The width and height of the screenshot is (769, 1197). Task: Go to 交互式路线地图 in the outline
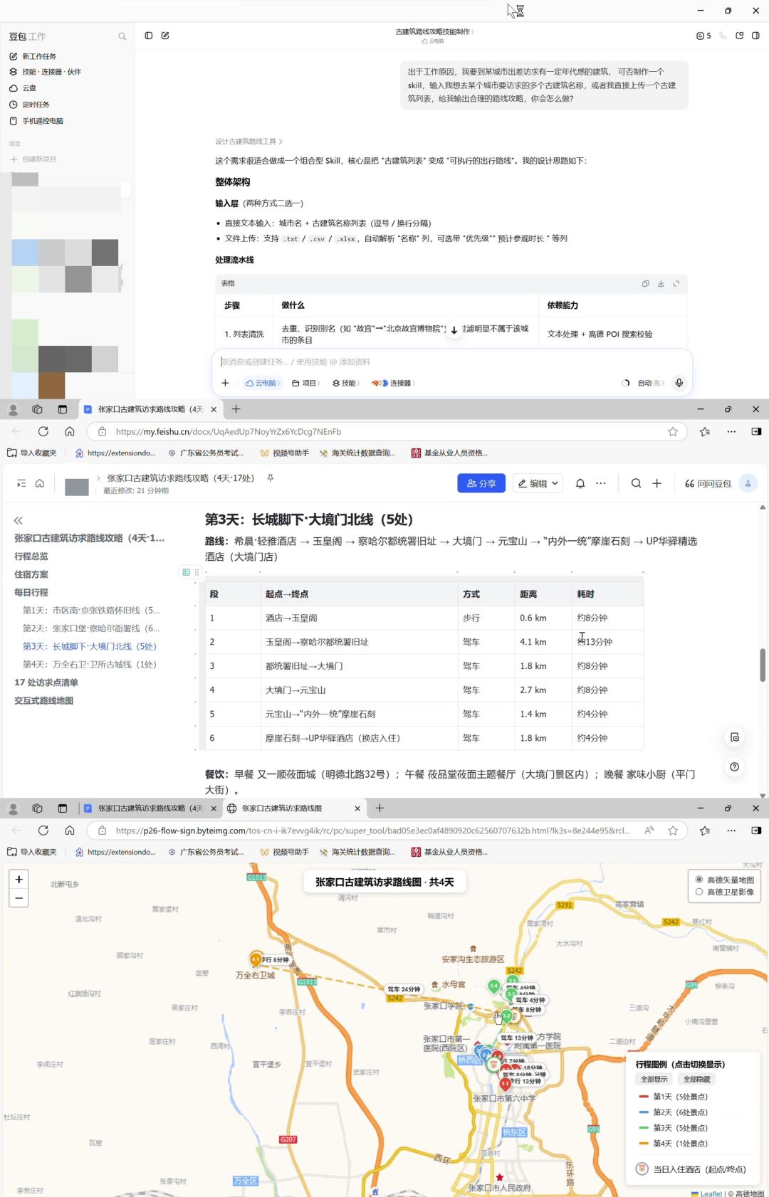click(x=44, y=701)
